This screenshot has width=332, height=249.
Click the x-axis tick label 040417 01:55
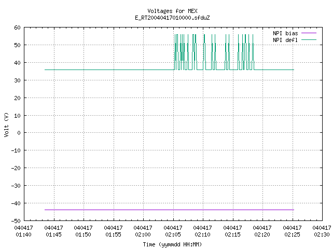pyautogui.click(x=113, y=231)
